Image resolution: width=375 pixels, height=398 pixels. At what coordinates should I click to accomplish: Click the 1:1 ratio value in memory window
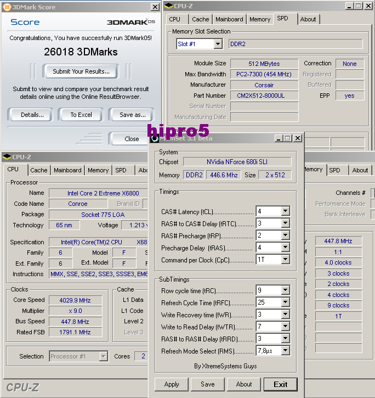click(x=338, y=252)
